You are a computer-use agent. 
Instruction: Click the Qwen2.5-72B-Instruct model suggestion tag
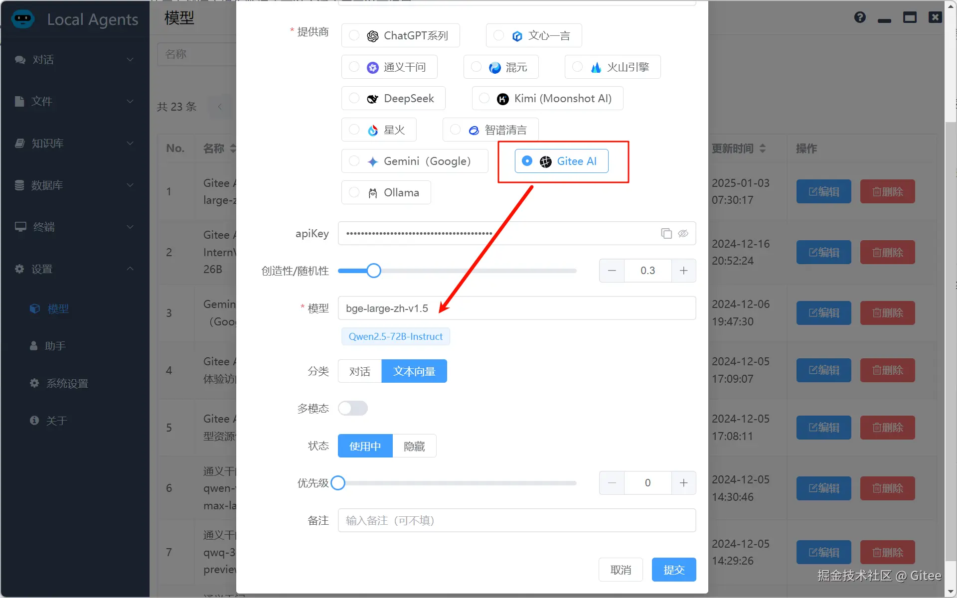(395, 336)
